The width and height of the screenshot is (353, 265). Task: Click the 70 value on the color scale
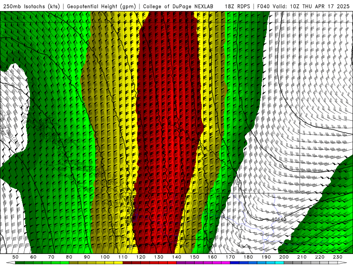tap(51, 257)
